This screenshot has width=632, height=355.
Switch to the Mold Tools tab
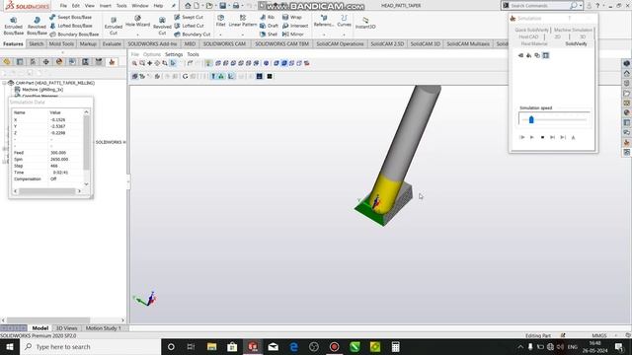click(x=61, y=43)
